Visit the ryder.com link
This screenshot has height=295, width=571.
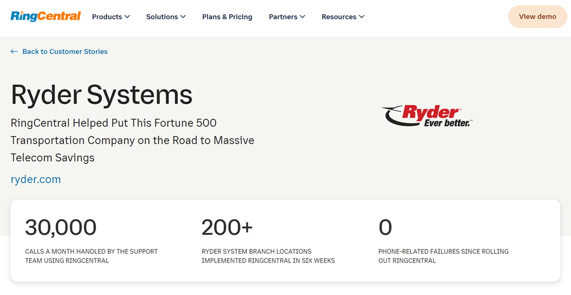pyautogui.click(x=36, y=179)
